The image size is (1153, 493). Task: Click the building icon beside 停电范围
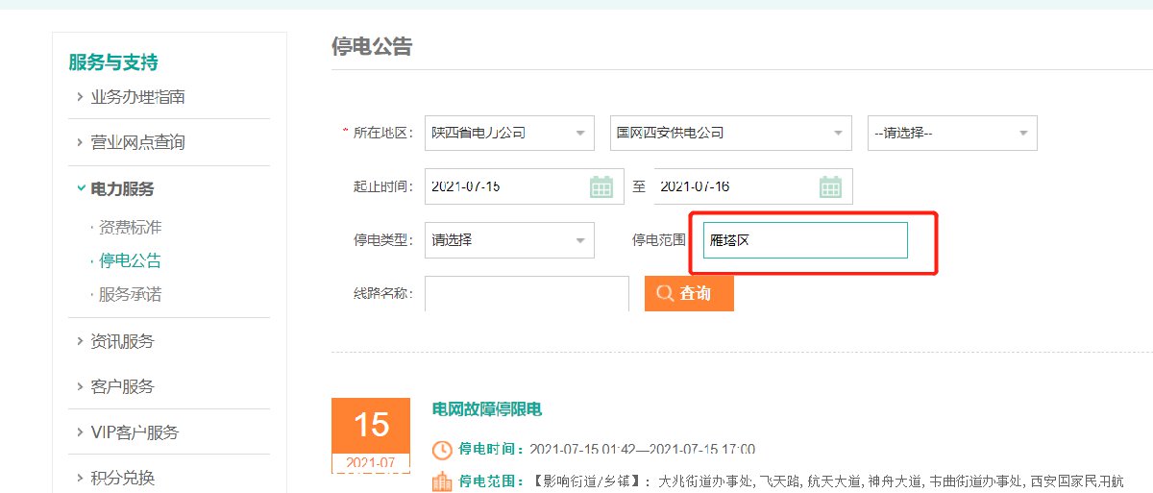pyautogui.click(x=442, y=481)
